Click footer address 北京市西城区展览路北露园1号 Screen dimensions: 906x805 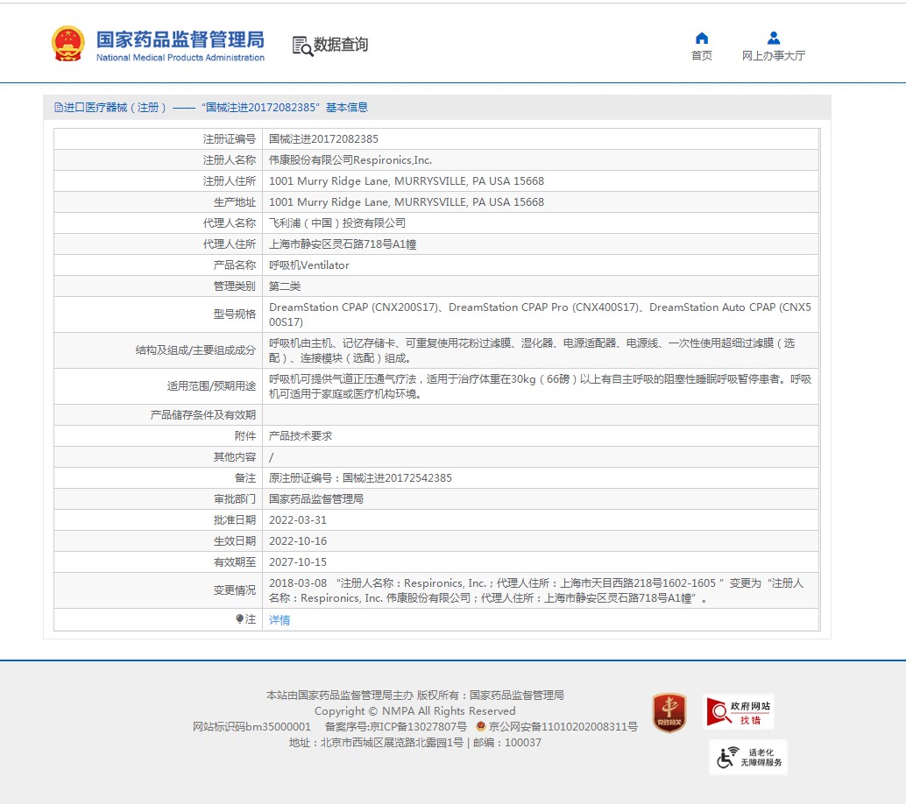(x=392, y=743)
